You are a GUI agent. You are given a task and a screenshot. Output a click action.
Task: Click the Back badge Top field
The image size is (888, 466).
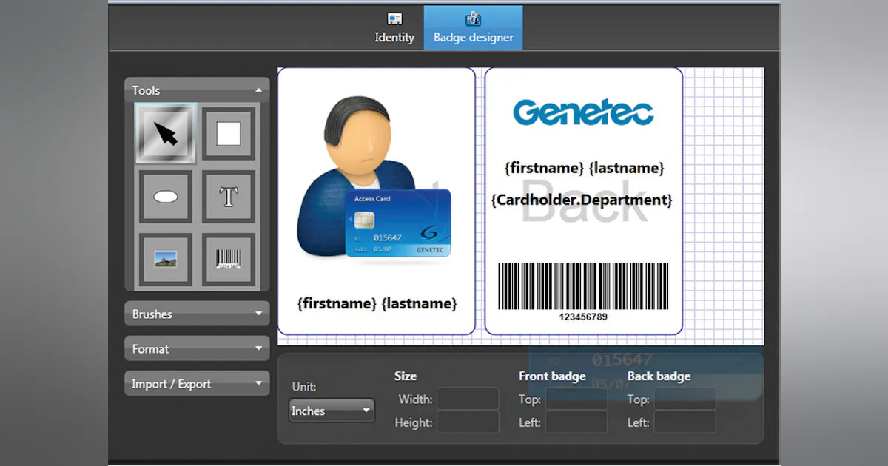(684, 399)
